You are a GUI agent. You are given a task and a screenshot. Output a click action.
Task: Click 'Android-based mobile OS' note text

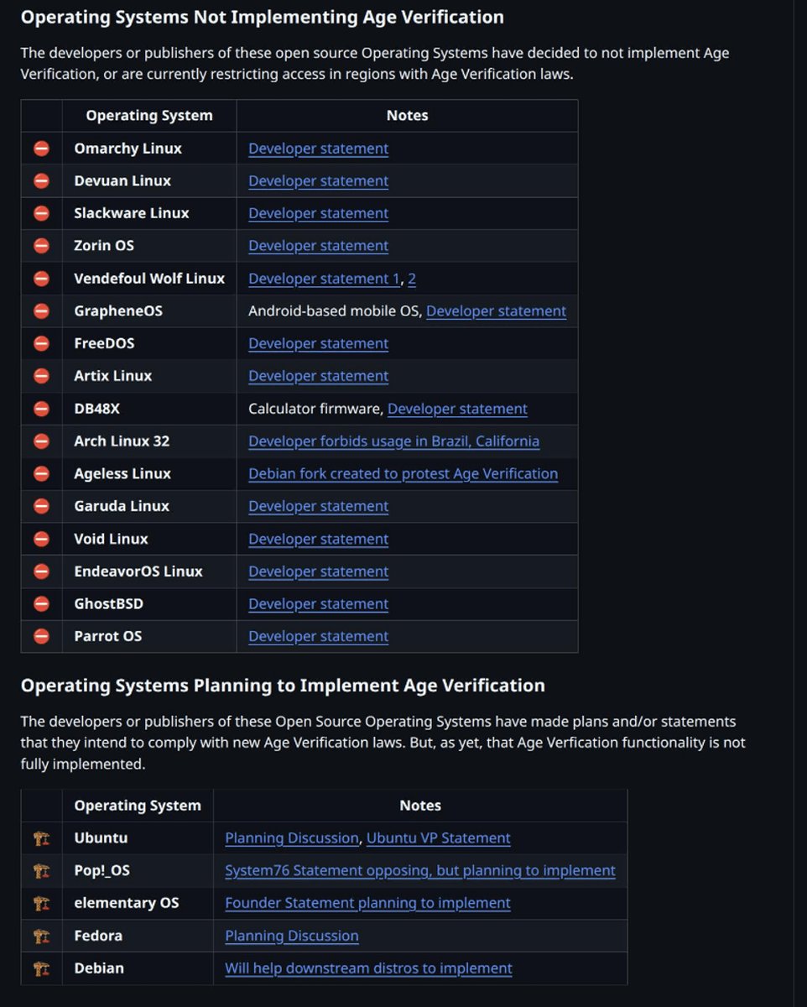(336, 311)
